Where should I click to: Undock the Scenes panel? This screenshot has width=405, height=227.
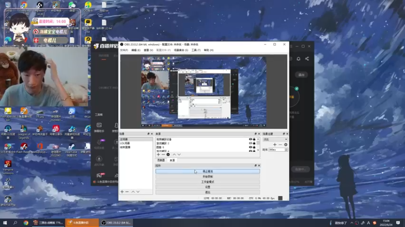click(148, 134)
